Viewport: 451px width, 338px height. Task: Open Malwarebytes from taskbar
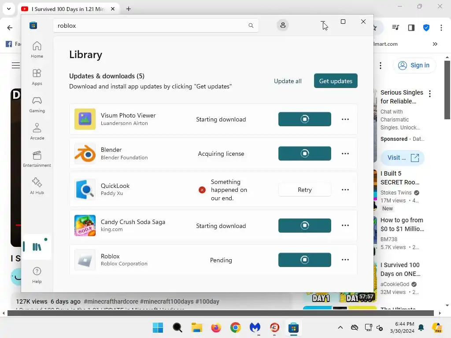coord(255,327)
